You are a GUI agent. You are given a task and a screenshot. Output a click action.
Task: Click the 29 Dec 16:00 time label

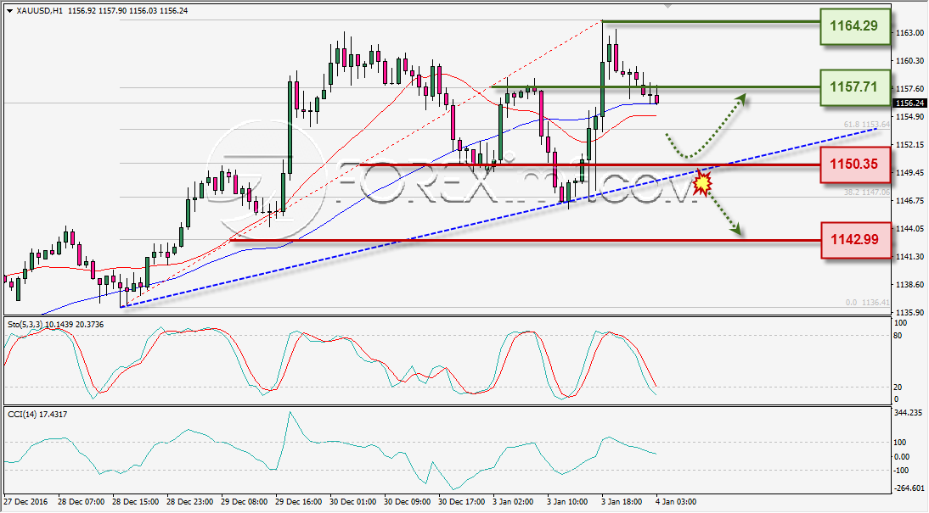click(299, 502)
